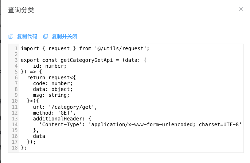Close the 查询分类 dialog

coord(241,9)
